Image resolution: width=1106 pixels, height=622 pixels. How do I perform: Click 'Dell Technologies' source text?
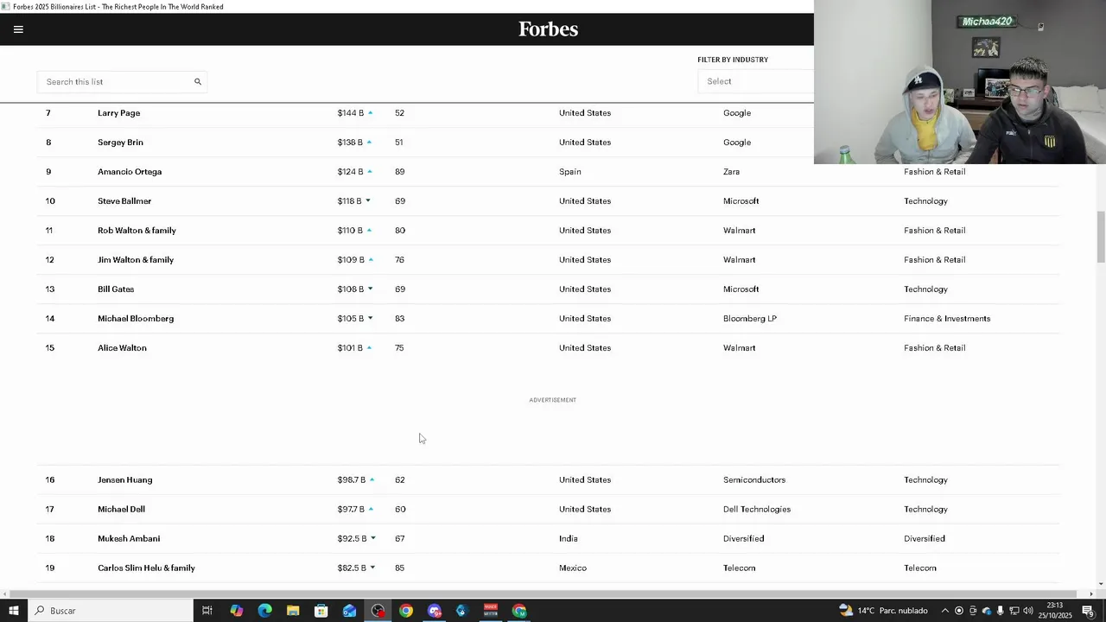pyautogui.click(x=757, y=510)
